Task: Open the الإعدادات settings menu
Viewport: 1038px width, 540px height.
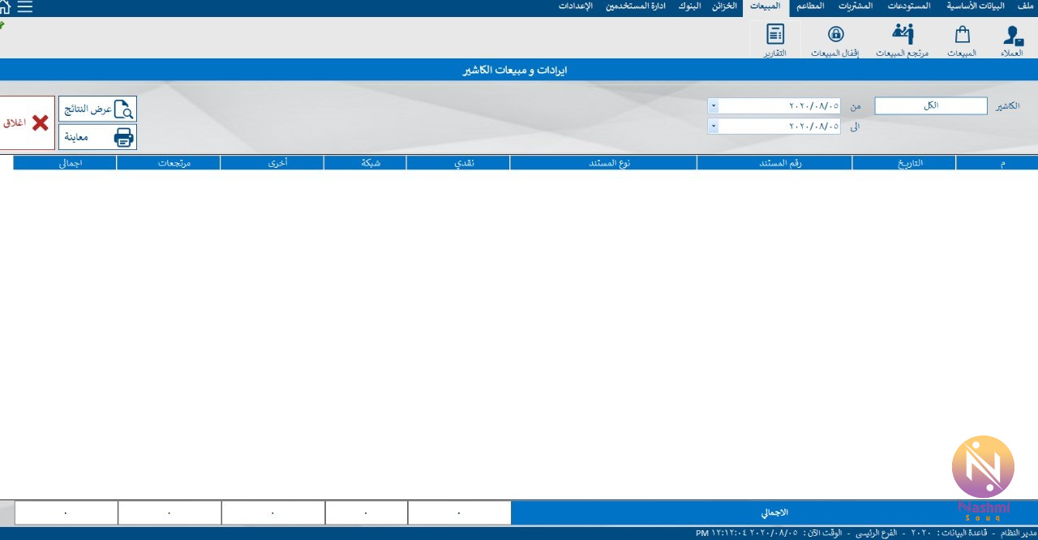Action: point(575,6)
